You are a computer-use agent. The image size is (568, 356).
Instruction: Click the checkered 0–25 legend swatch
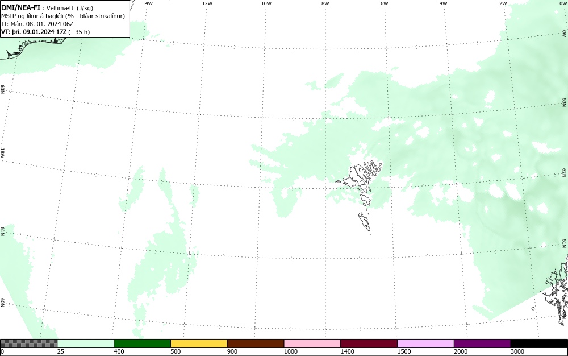[28, 343]
